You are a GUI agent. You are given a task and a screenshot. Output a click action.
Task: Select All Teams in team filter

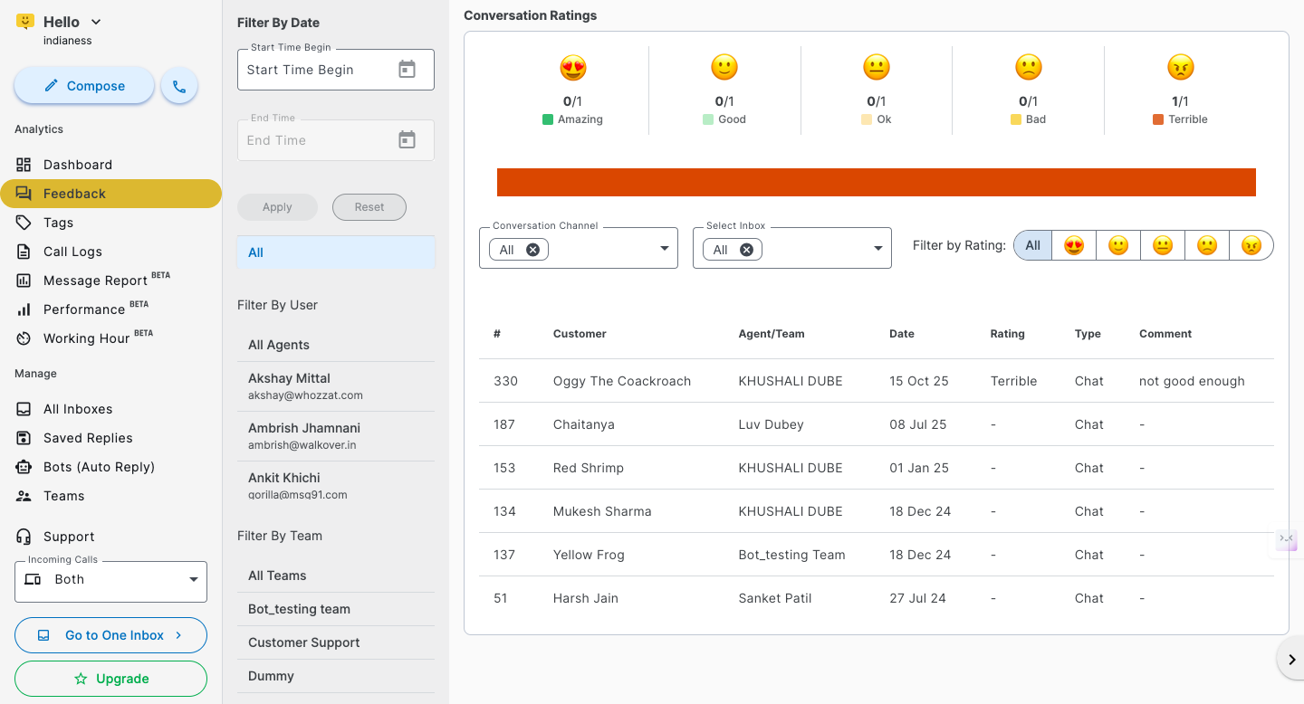click(x=336, y=576)
